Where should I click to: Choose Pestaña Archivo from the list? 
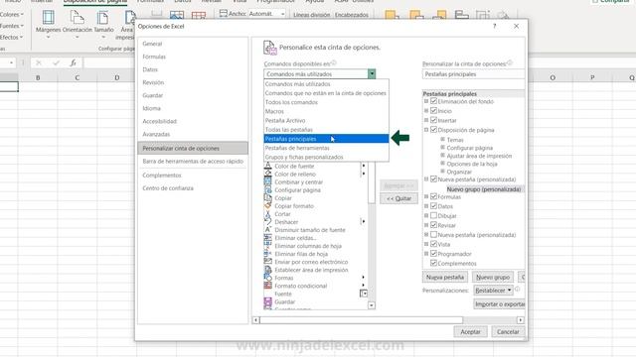coord(326,121)
